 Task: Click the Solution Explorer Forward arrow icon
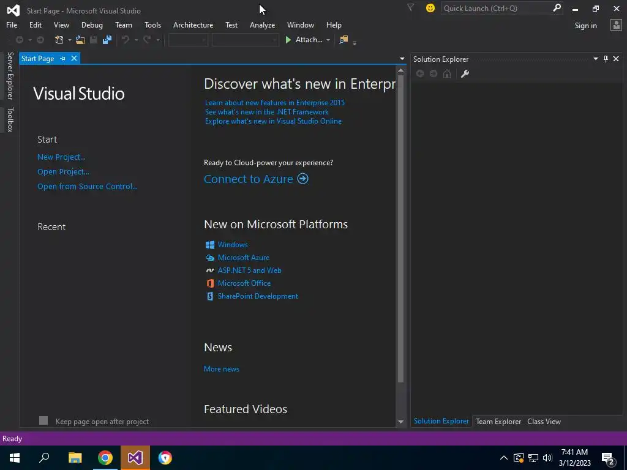(434, 73)
